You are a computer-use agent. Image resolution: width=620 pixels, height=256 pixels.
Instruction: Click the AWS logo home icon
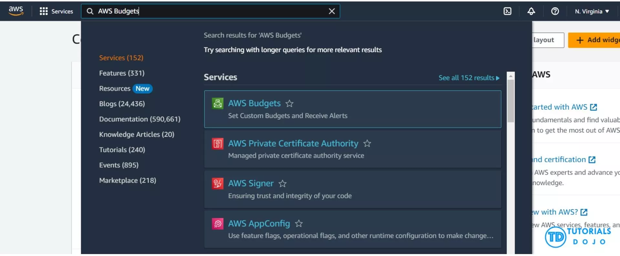16,11
